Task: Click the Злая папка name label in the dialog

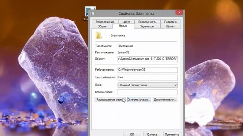Action: click(118, 36)
